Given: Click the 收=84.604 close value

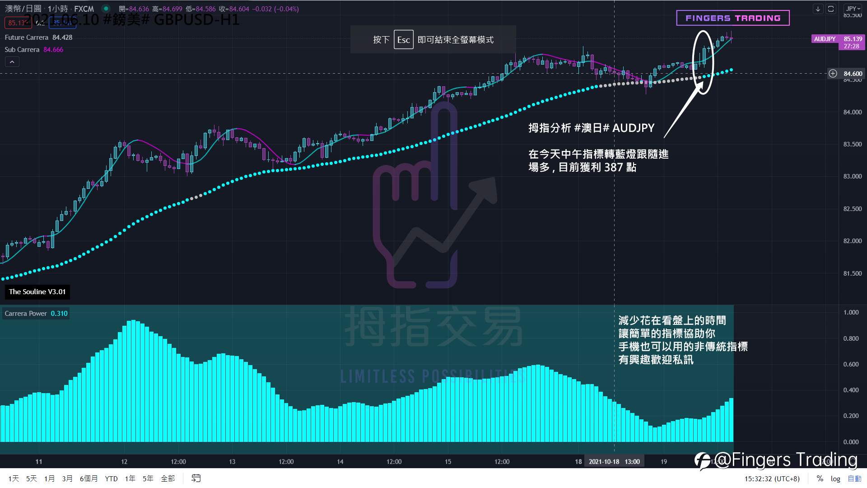Looking at the screenshot, I should click(x=234, y=9).
